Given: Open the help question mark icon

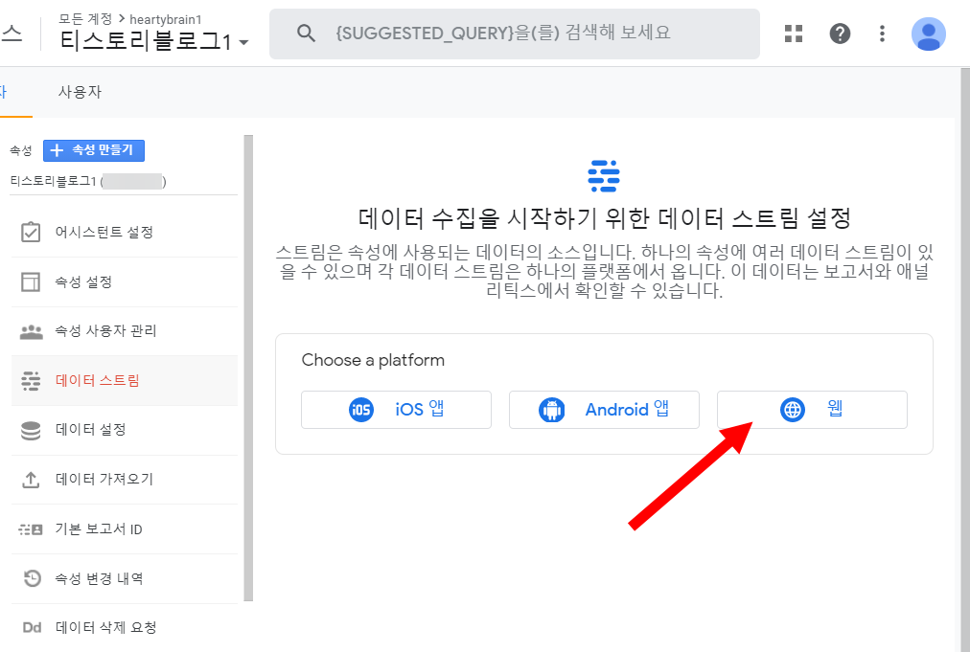Looking at the screenshot, I should coord(840,34).
